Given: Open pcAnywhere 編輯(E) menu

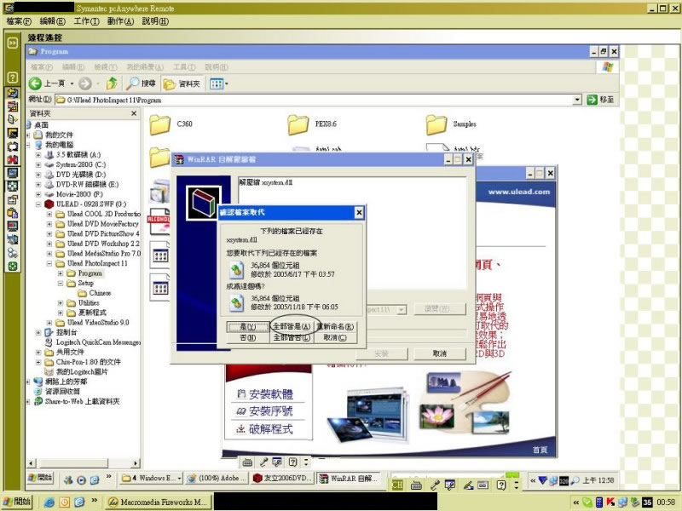Looking at the screenshot, I should pos(52,20).
